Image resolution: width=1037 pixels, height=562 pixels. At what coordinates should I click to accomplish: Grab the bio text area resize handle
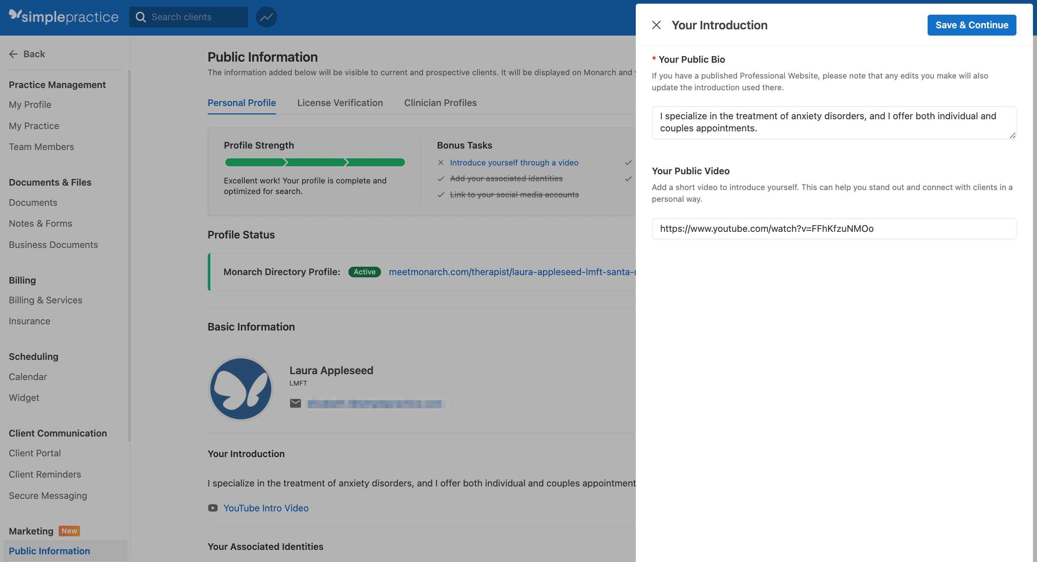(x=1012, y=136)
